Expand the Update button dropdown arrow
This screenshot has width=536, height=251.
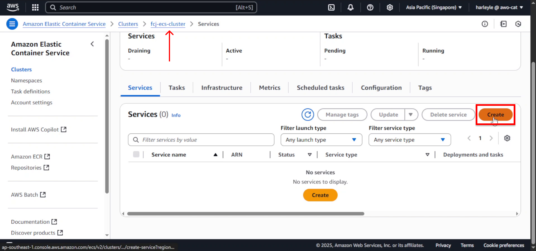[x=411, y=114]
